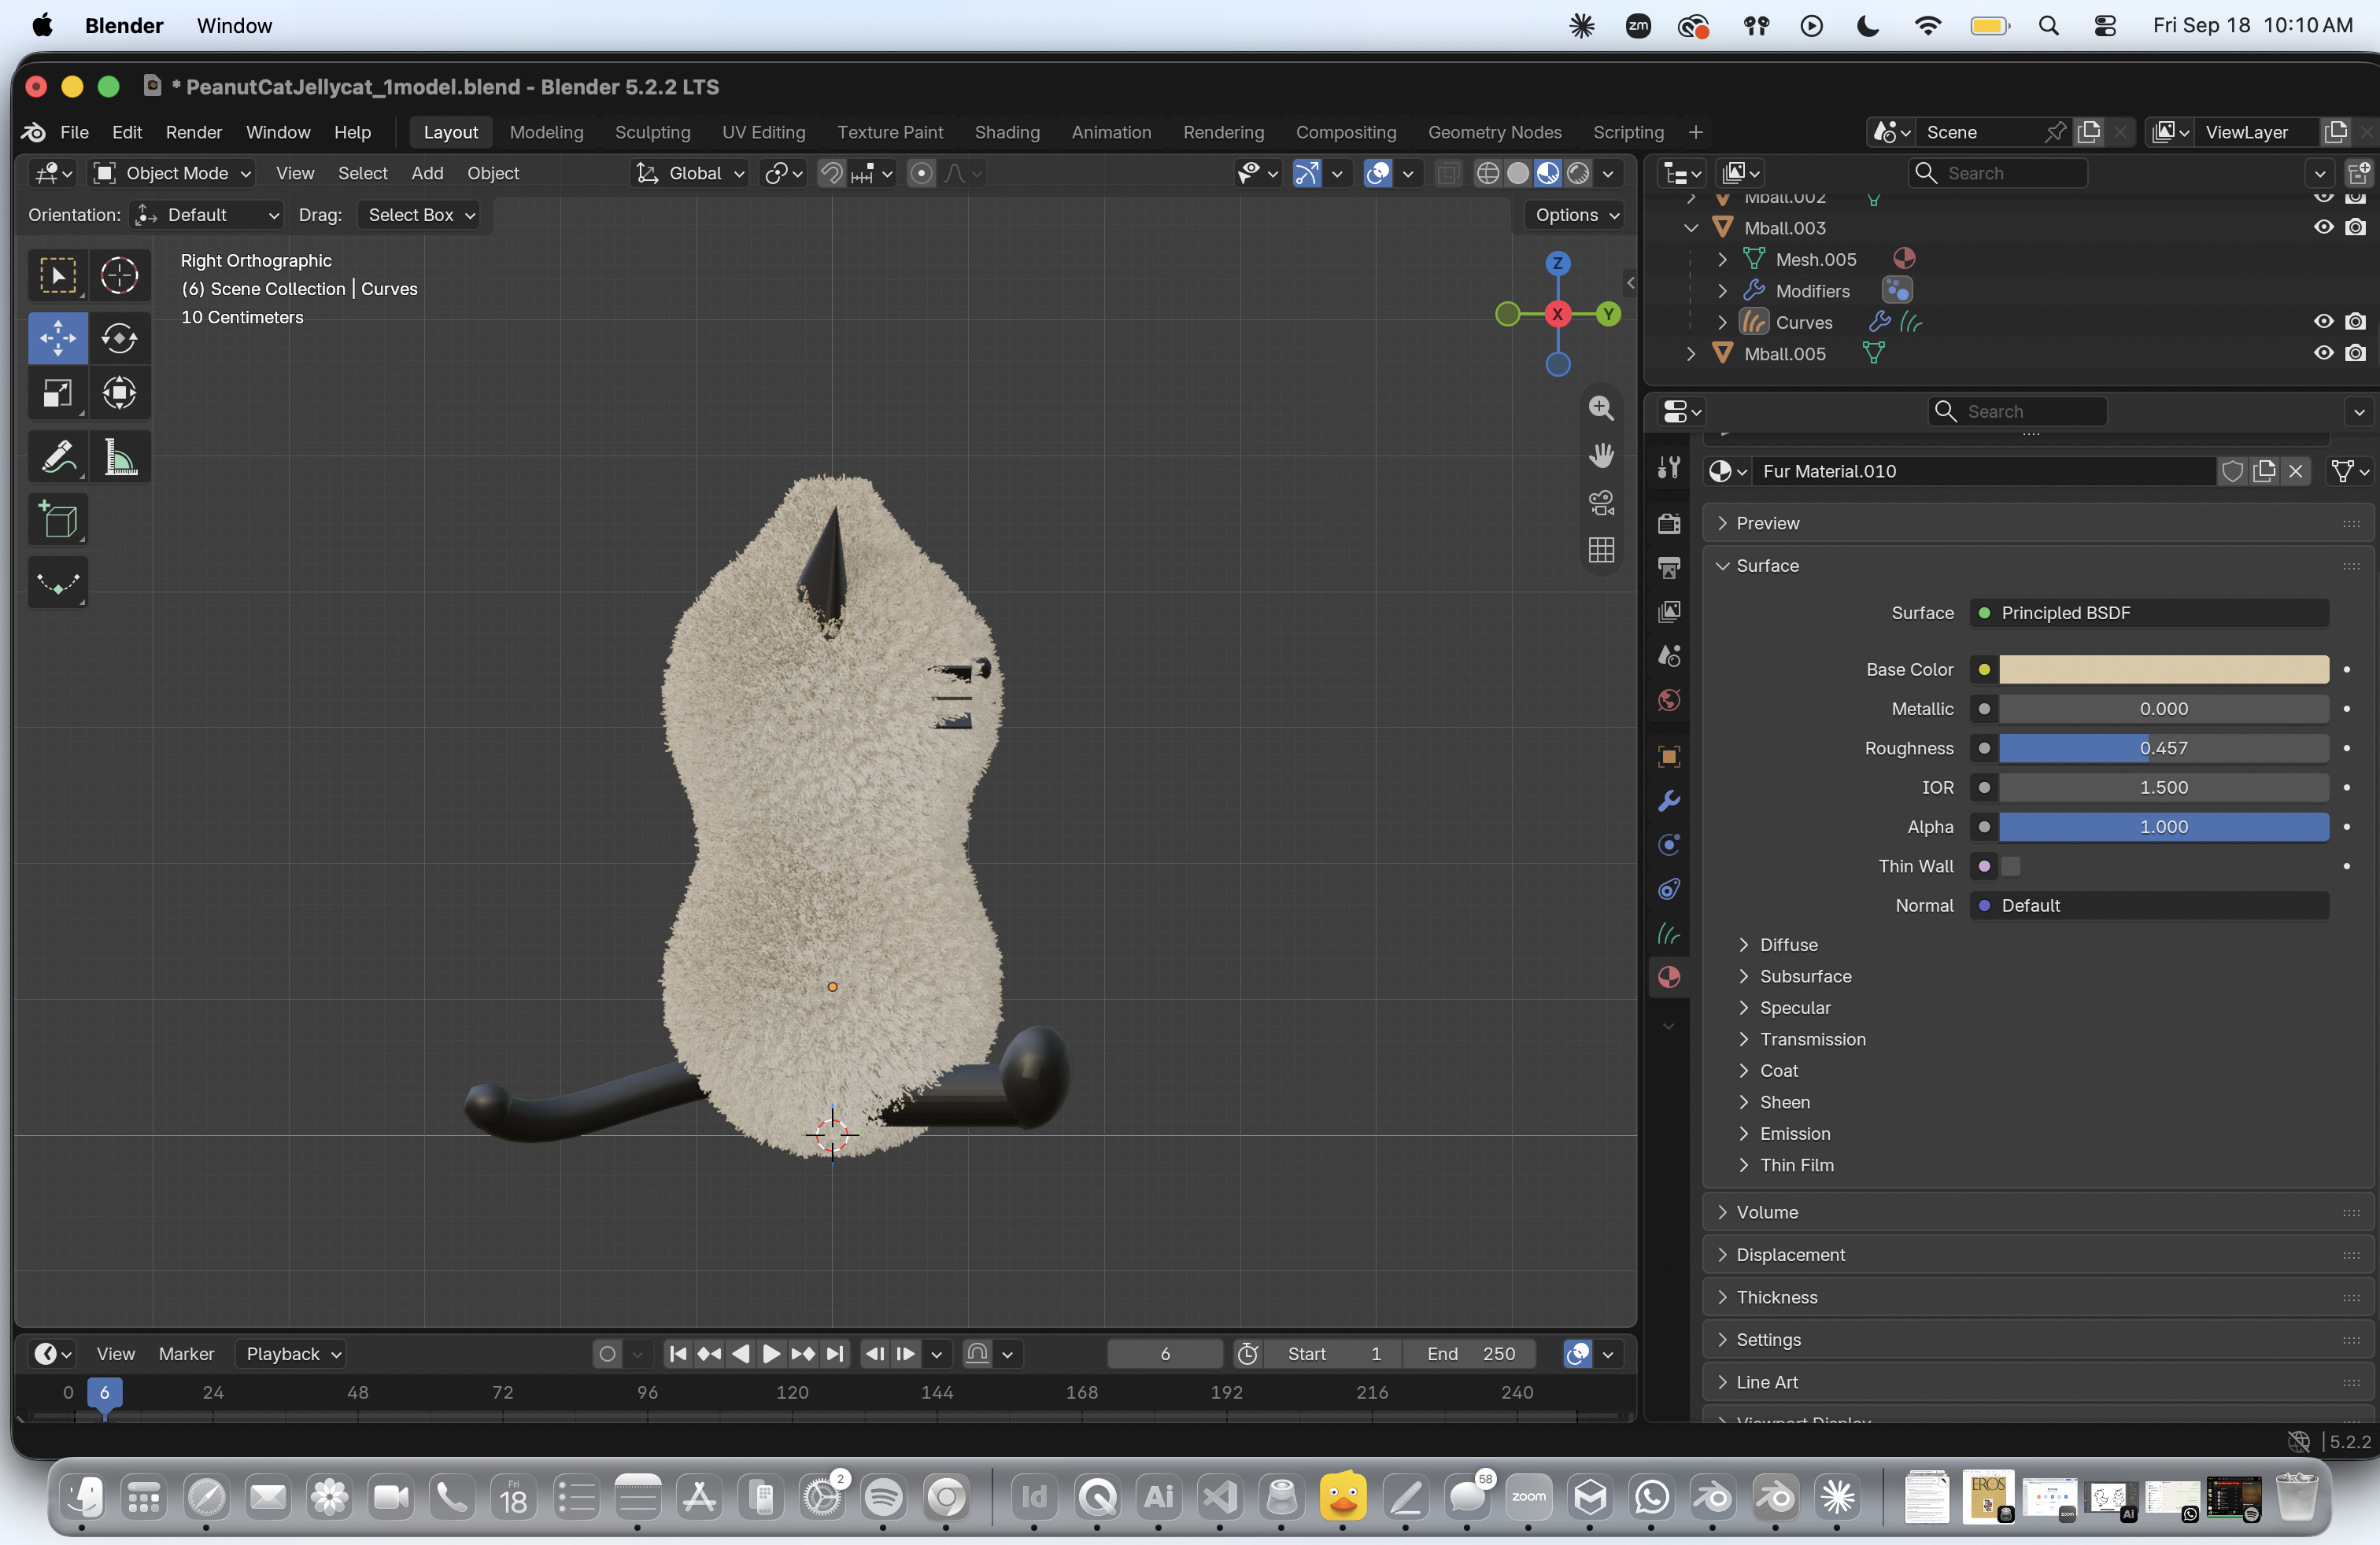
Task: Pick the Add Cube tool
Action: [x=58, y=520]
